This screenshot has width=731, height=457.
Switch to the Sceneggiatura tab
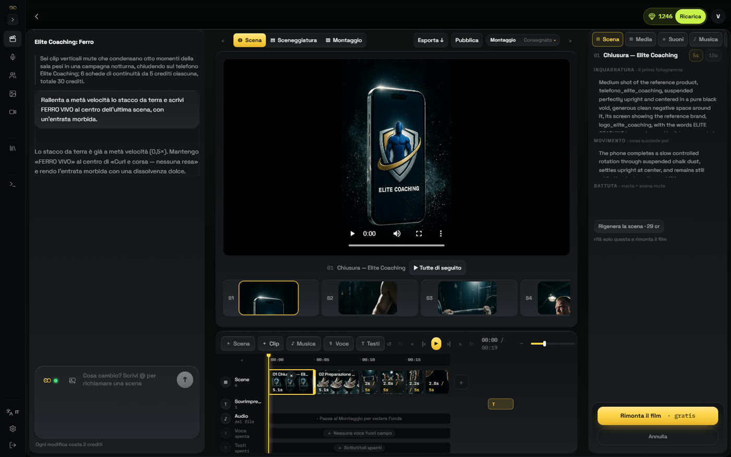click(293, 40)
